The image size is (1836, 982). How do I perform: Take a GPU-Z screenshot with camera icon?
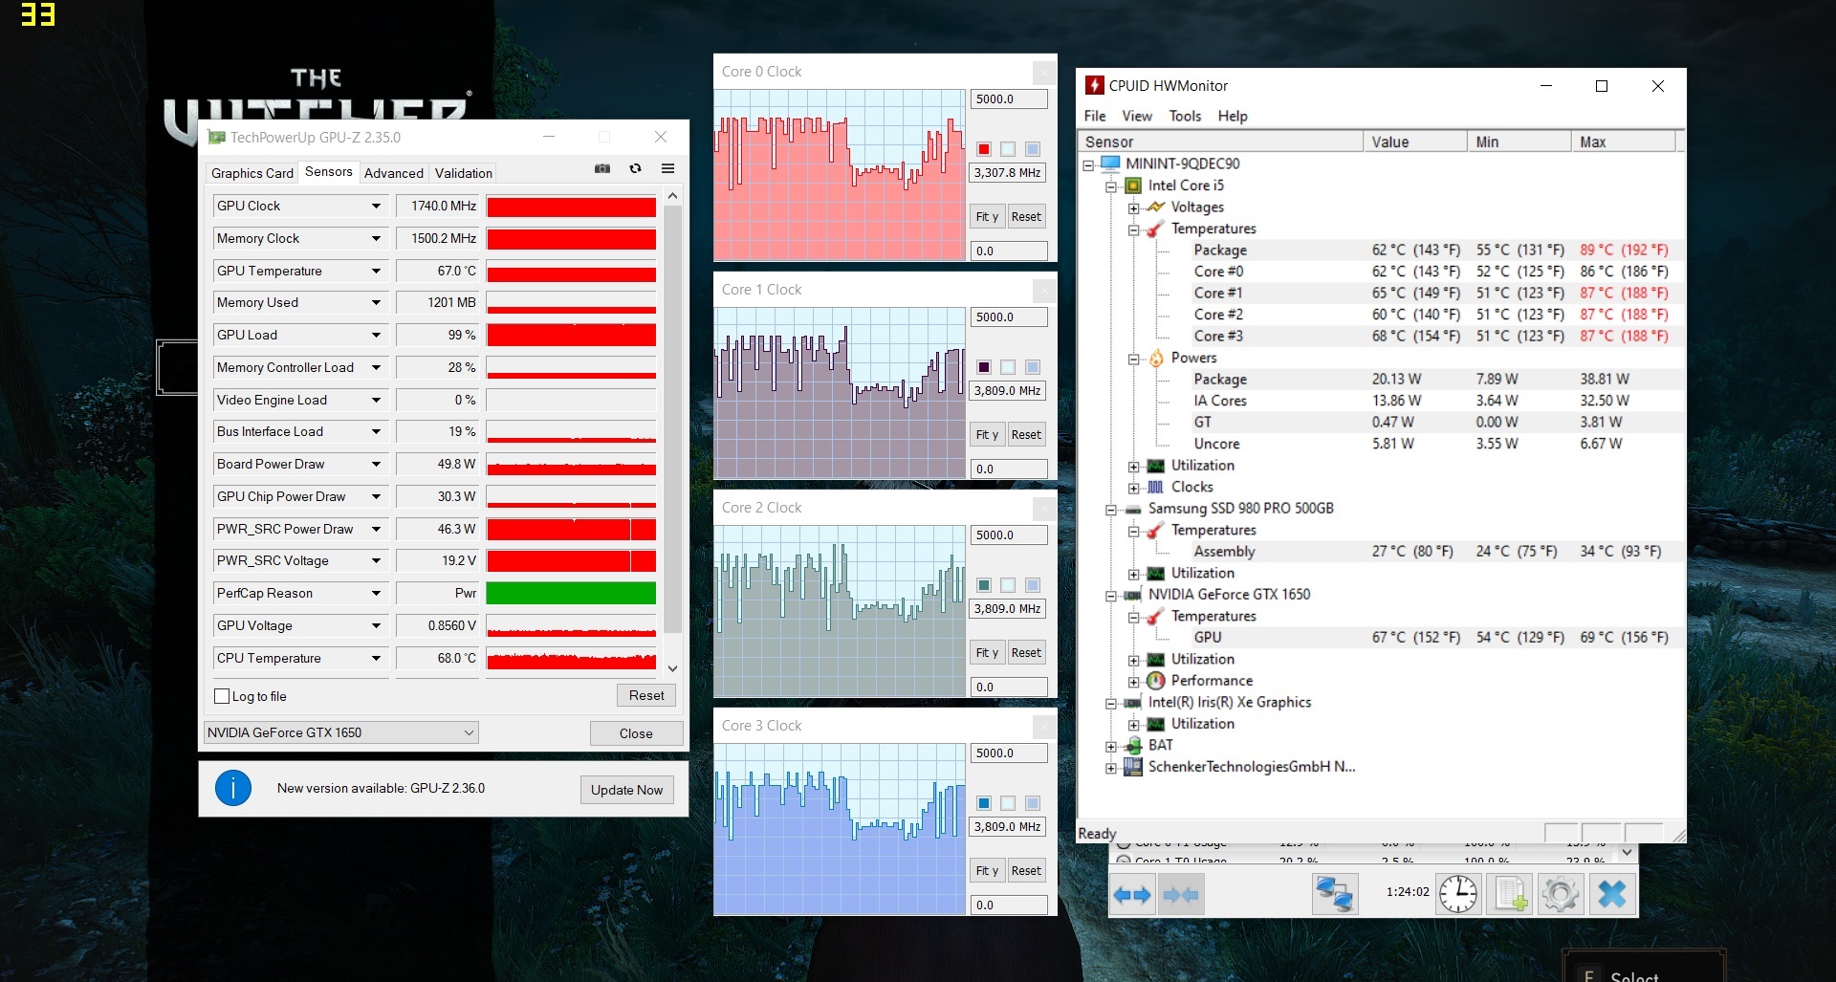[602, 169]
